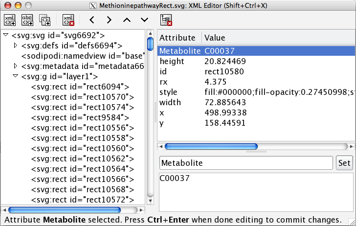Click the new text node icon
The image size is (356, 226).
(x=27, y=20)
